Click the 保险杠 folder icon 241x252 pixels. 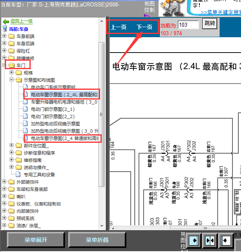pyautogui.click(x=11, y=51)
